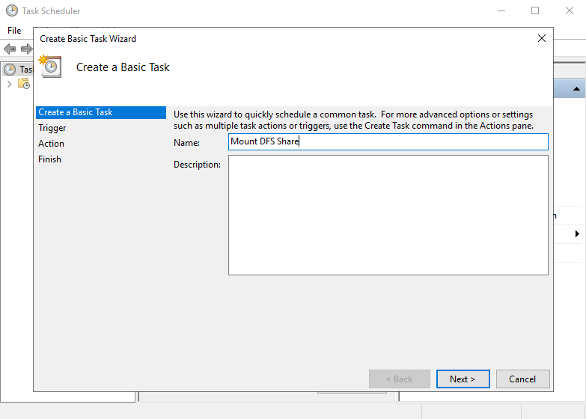Maximize the Task Scheduler window
The image size is (586, 419).
click(x=535, y=11)
